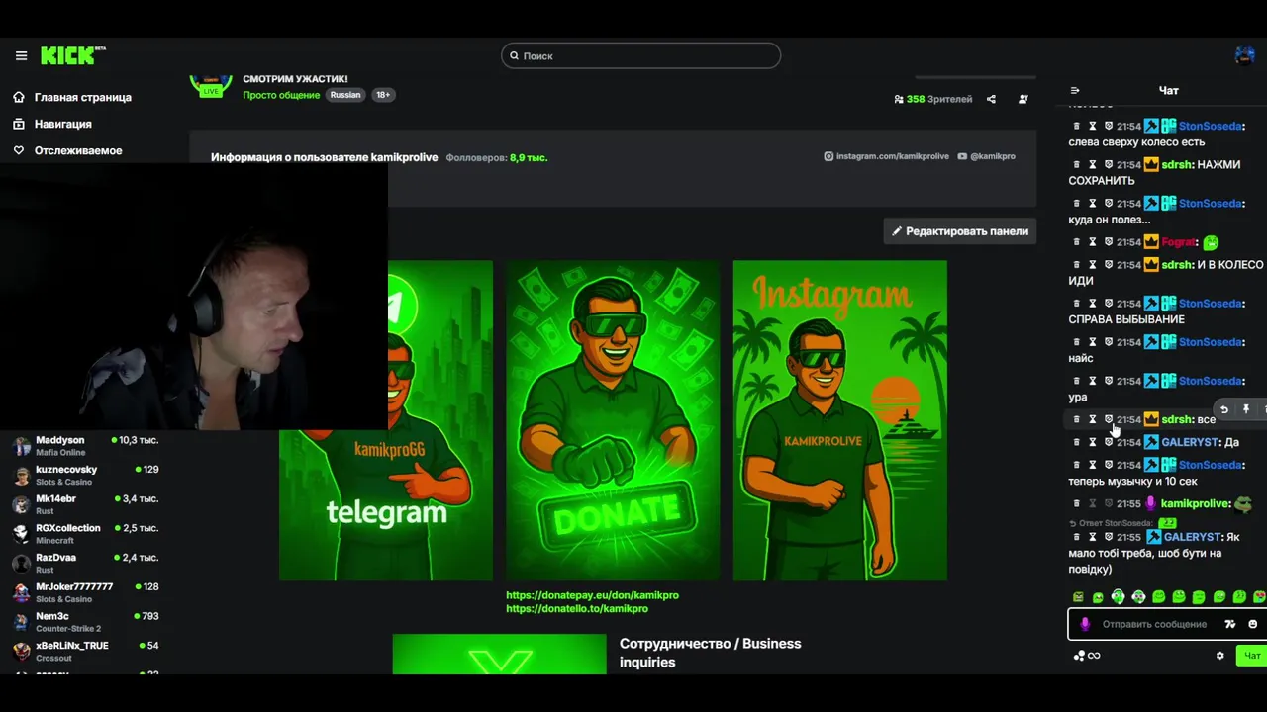1267x712 pixels.
Task: Click the Russian language tag
Action: tap(345, 95)
